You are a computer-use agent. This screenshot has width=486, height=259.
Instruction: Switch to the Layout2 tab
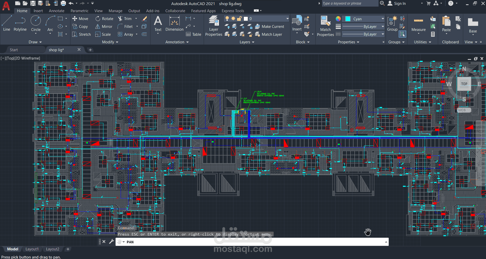(x=52, y=249)
